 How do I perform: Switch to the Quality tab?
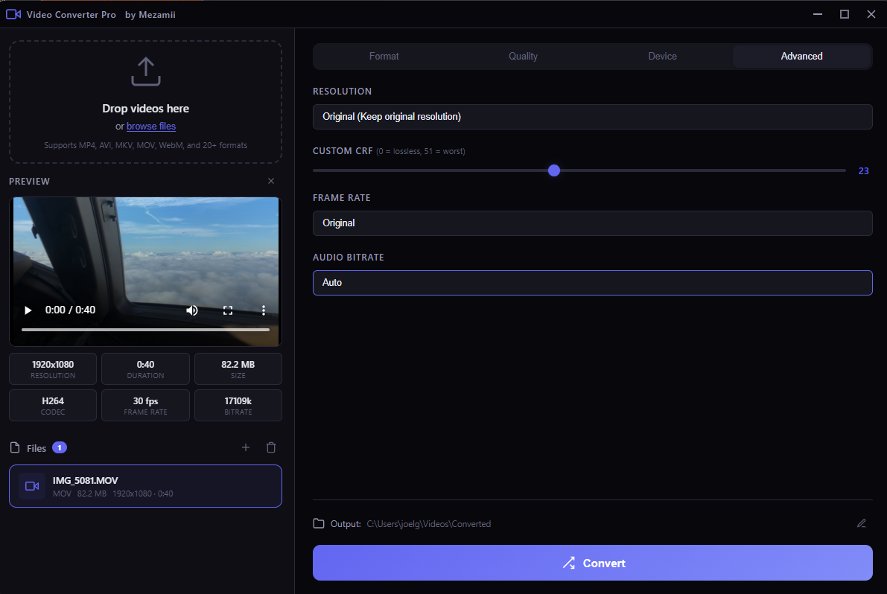coord(524,56)
